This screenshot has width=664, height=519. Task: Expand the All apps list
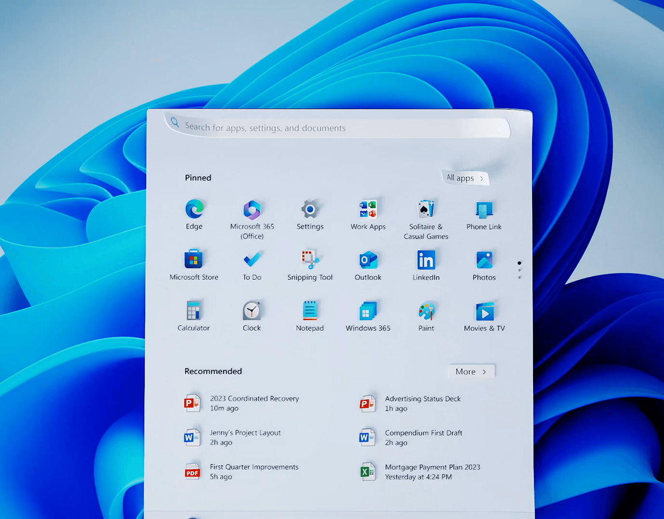coord(465,178)
